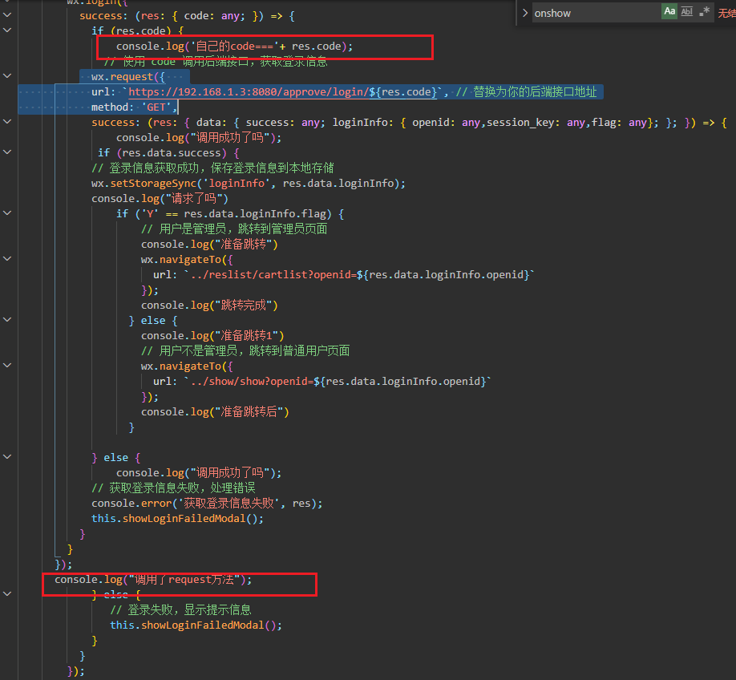
Task: Toggle Use Regular Expression (.*) option
Action: (704, 12)
